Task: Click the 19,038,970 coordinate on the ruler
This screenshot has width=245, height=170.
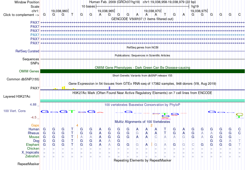Action: click(x=152, y=11)
